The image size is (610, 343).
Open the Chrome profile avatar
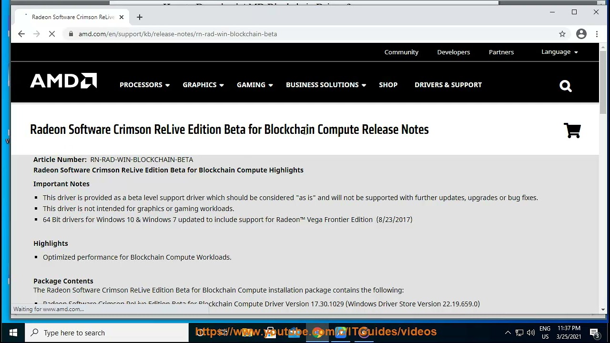[581, 34]
